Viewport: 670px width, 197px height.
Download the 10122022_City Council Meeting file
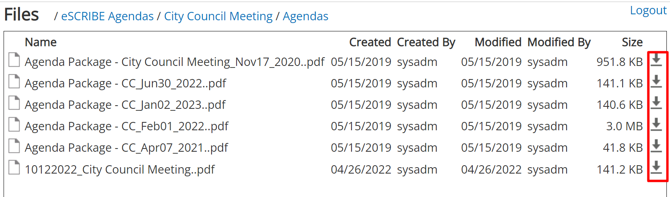click(656, 168)
